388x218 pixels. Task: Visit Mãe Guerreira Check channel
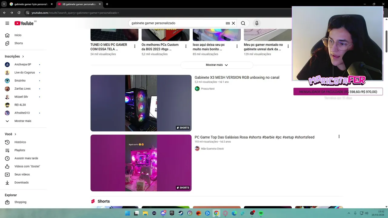pyautogui.click(x=212, y=149)
